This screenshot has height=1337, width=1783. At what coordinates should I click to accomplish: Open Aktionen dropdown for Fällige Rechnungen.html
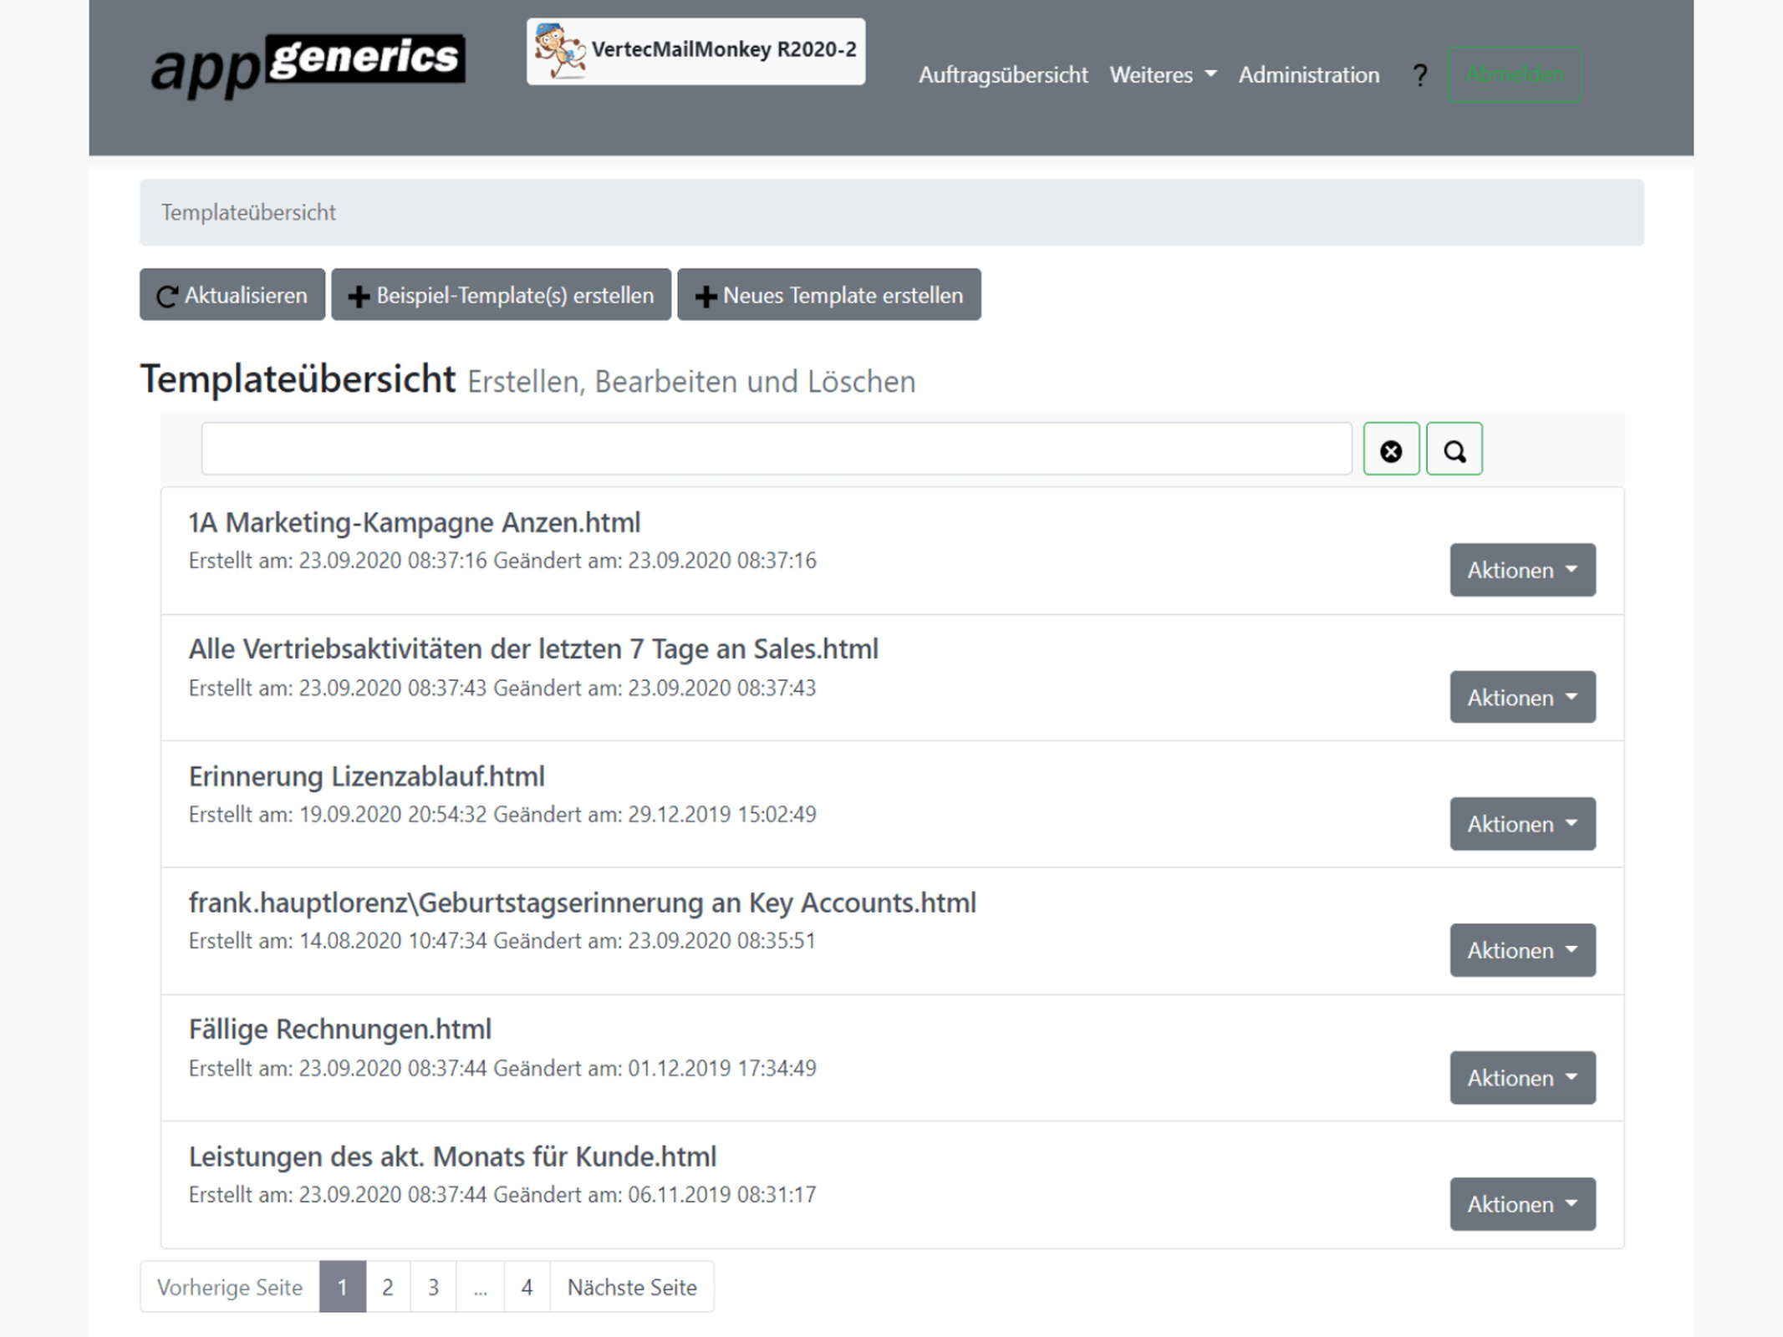tap(1521, 1077)
